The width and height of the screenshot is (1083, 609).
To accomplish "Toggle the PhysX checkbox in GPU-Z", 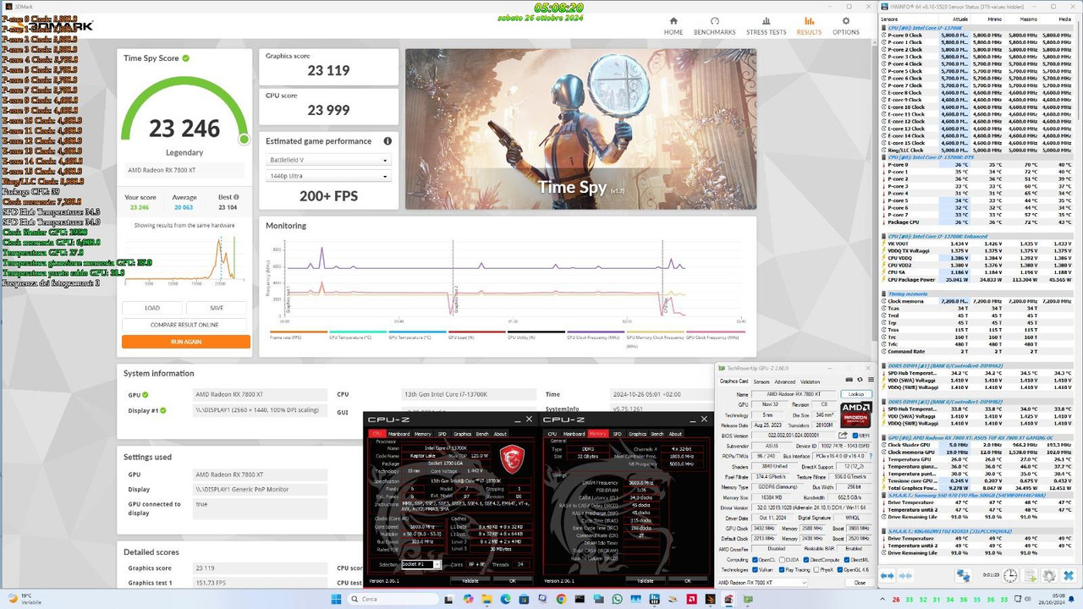I will [817, 570].
